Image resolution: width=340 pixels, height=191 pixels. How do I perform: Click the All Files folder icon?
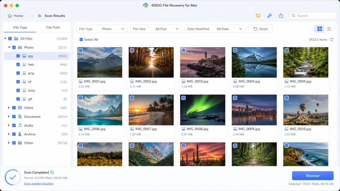point(16,39)
